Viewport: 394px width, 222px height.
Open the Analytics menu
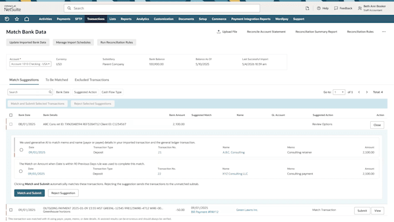[143, 19]
